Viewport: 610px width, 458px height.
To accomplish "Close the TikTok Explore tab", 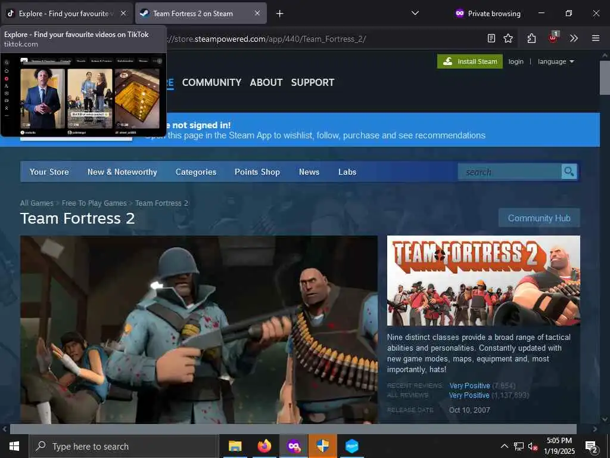I will click(x=123, y=13).
